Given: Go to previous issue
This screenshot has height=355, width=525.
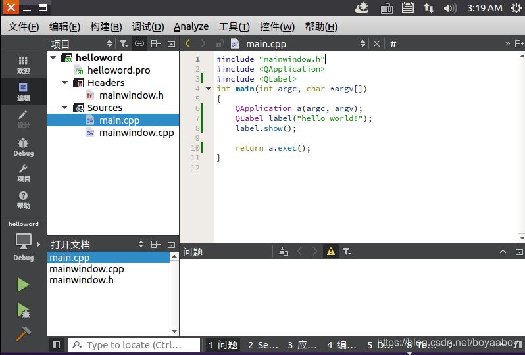Looking at the screenshot, I should point(299,251).
